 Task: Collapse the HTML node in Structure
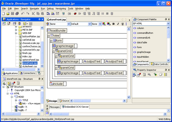[7, 94]
